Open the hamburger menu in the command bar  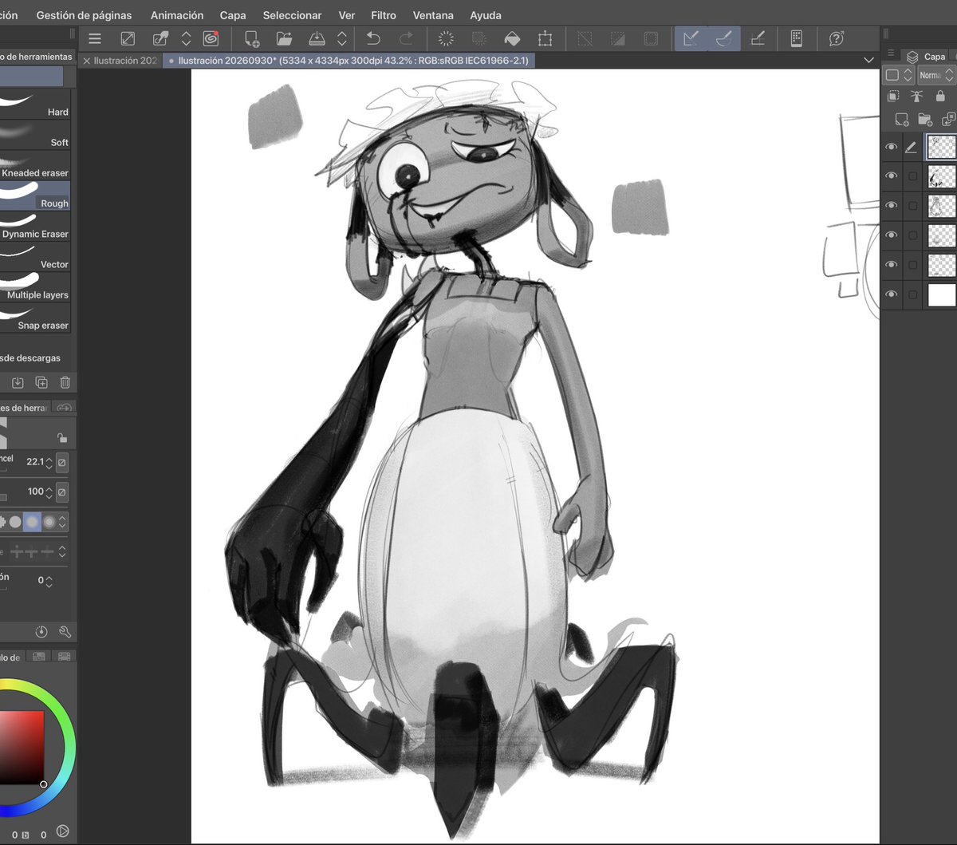[x=95, y=38]
